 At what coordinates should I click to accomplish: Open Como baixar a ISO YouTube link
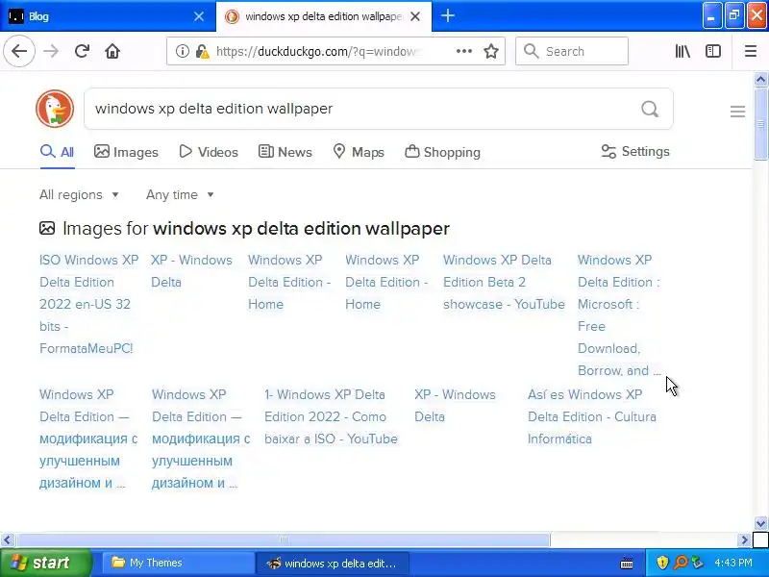point(331,416)
